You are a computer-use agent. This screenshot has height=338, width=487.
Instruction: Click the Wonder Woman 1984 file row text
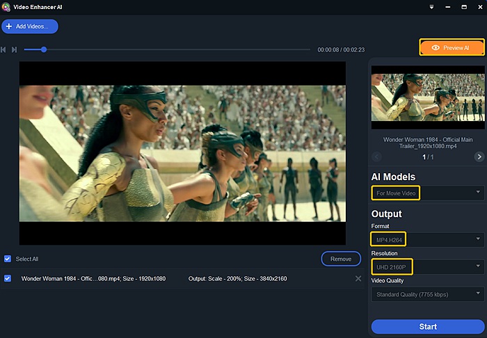(x=93, y=278)
